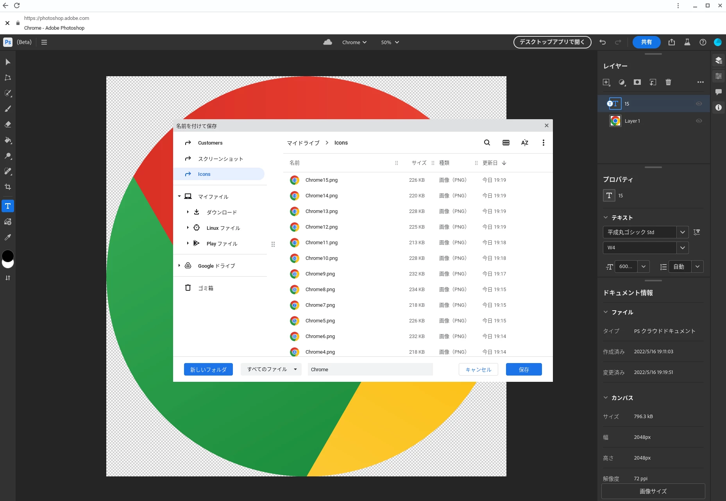The height and width of the screenshot is (501, 726).
Task: Open the すべてのファイル file type dropdown
Action: coord(271,369)
